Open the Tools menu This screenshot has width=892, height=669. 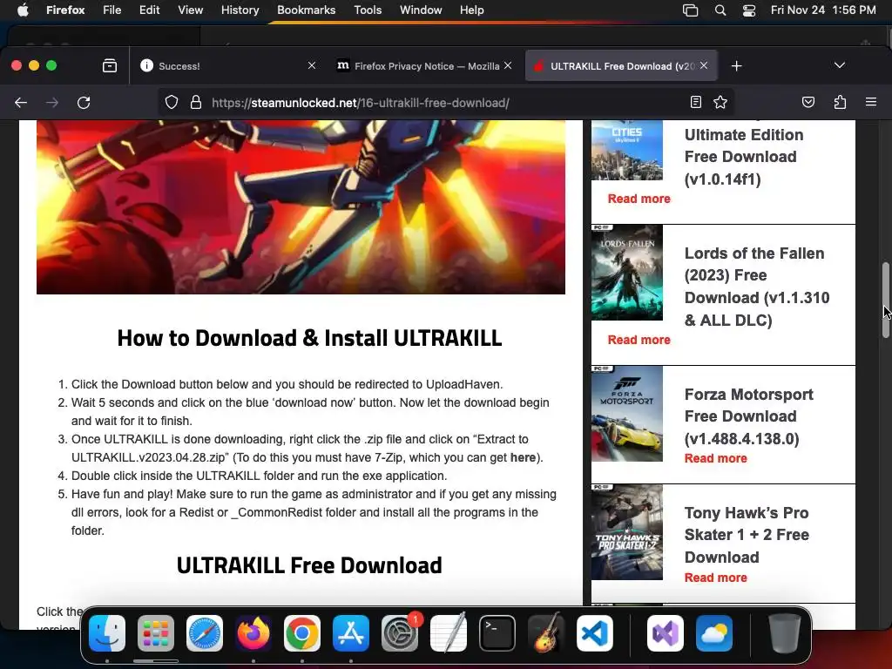(368, 10)
